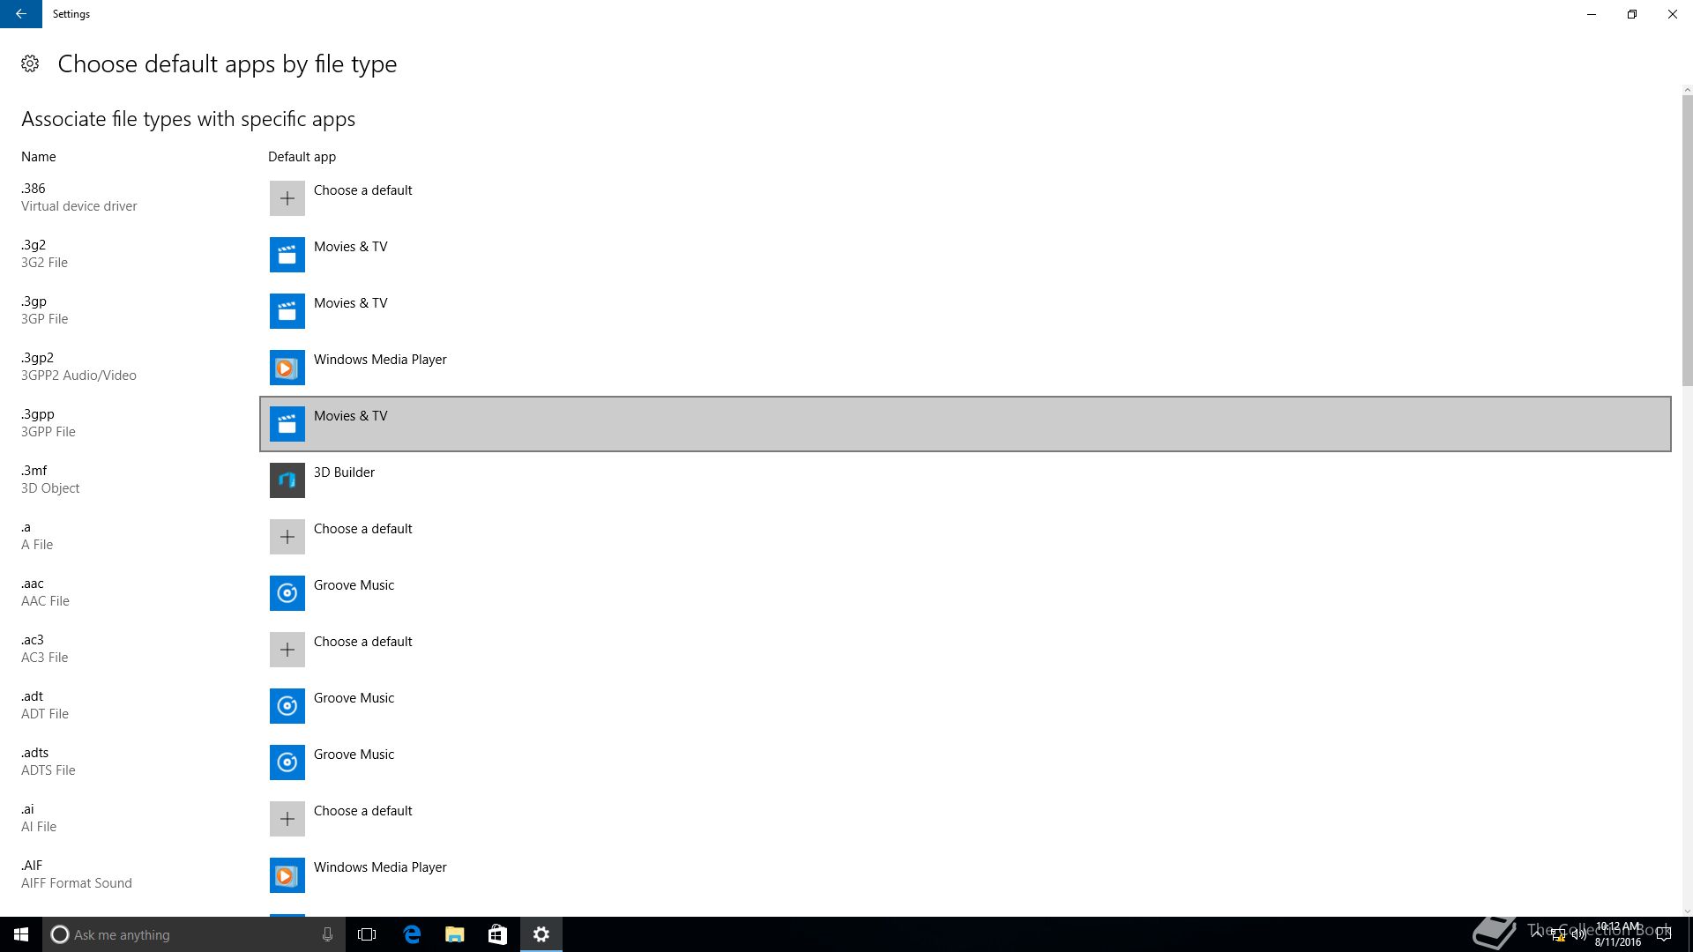Click the Default app column header
Viewport: 1693px width, 952px height.
tap(302, 157)
